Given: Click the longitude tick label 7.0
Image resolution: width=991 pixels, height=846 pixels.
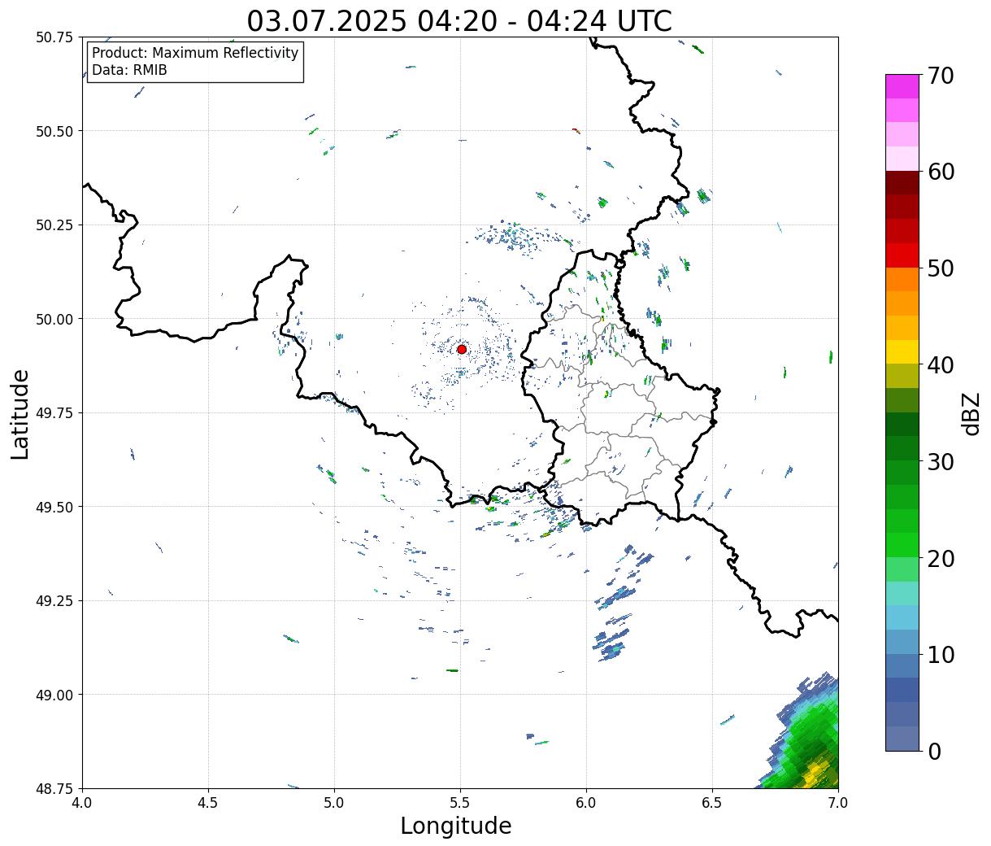Looking at the screenshot, I should (x=838, y=803).
